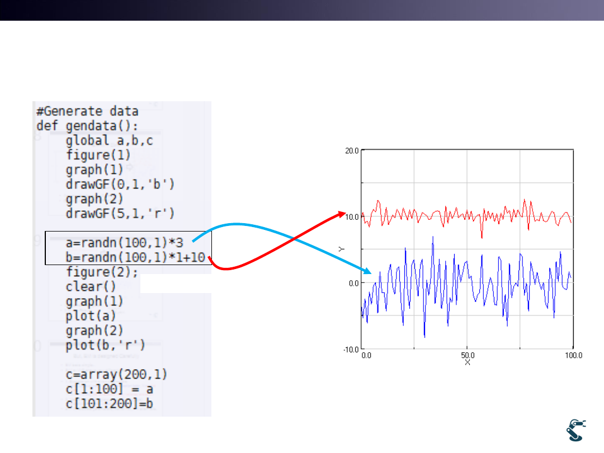Click the '#Generate data' comment line
This screenshot has width=604, height=453.
coord(87,111)
